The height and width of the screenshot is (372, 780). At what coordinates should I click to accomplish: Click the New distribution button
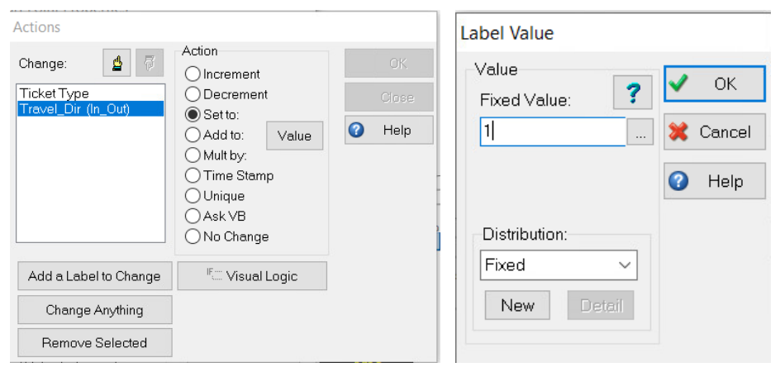[517, 305]
